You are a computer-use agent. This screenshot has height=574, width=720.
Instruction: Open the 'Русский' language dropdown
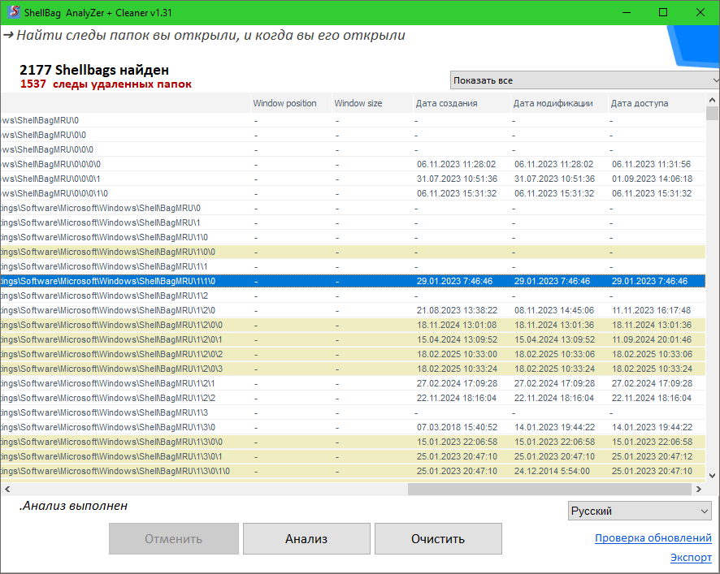pyautogui.click(x=640, y=511)
